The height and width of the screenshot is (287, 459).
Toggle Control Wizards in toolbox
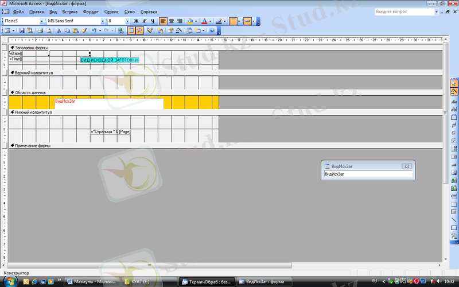point(454,92)
